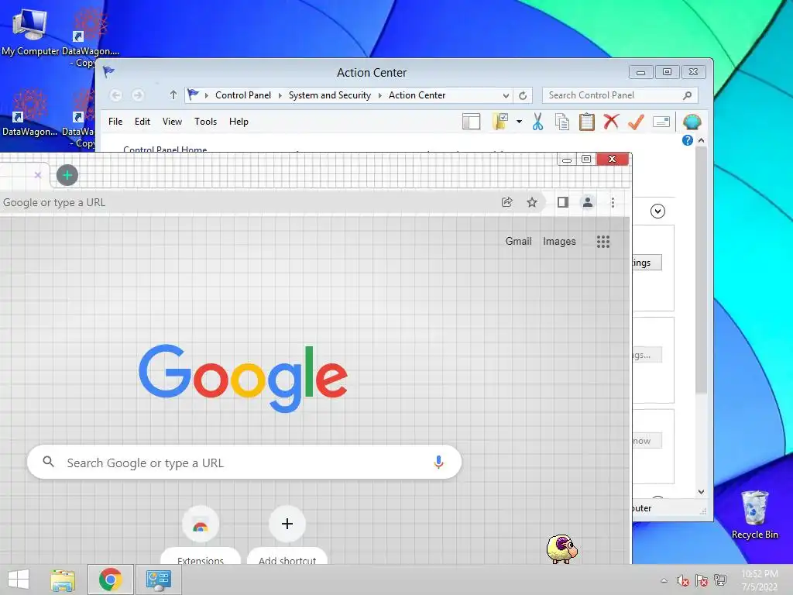The width and height of the screenshot is (793, 595).
Task: Expand the section chevron circle in Action Center
Action: (657, 211)
